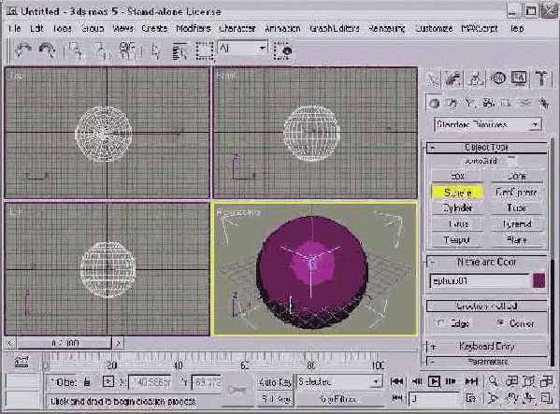Collapse the Name and Color rollout
This screenshot has width=560, height=414.
tap(486, 263)
